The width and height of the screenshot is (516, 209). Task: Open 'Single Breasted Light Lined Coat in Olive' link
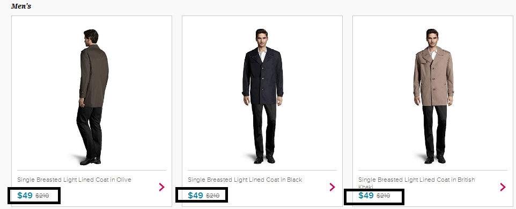[74, 180]
